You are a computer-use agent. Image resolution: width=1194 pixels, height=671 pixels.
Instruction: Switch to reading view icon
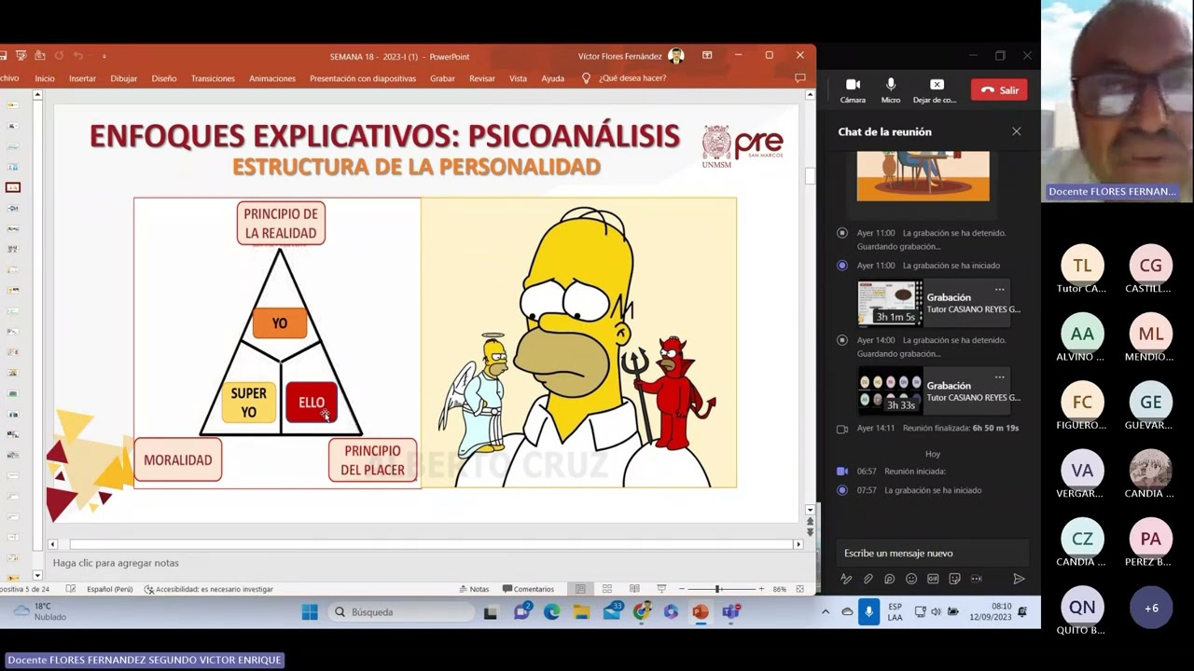(634, 589)
